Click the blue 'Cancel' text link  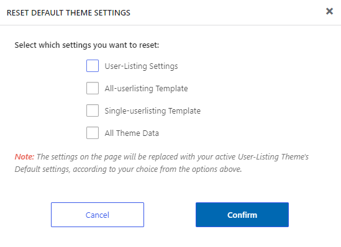(x=98, y=215)
